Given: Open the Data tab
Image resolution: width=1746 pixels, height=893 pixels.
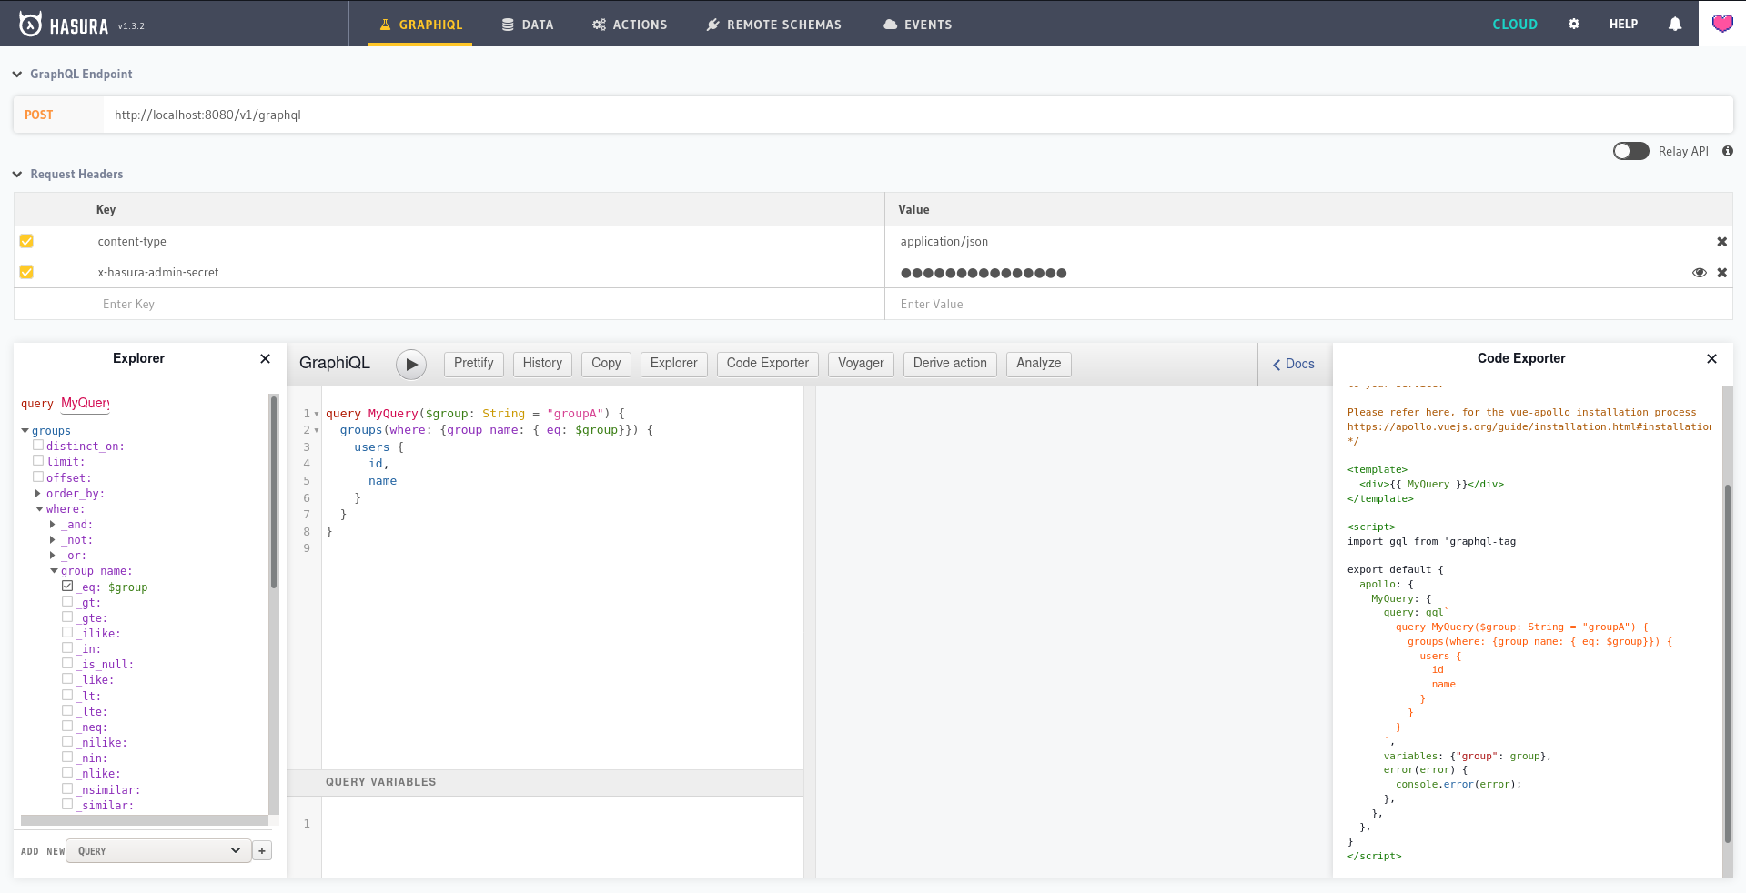Looking at the screenshot, I should tap(528, 25).
